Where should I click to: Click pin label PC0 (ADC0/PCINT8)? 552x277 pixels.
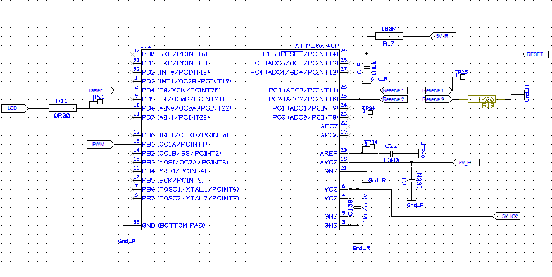click(x=305, y=117)
